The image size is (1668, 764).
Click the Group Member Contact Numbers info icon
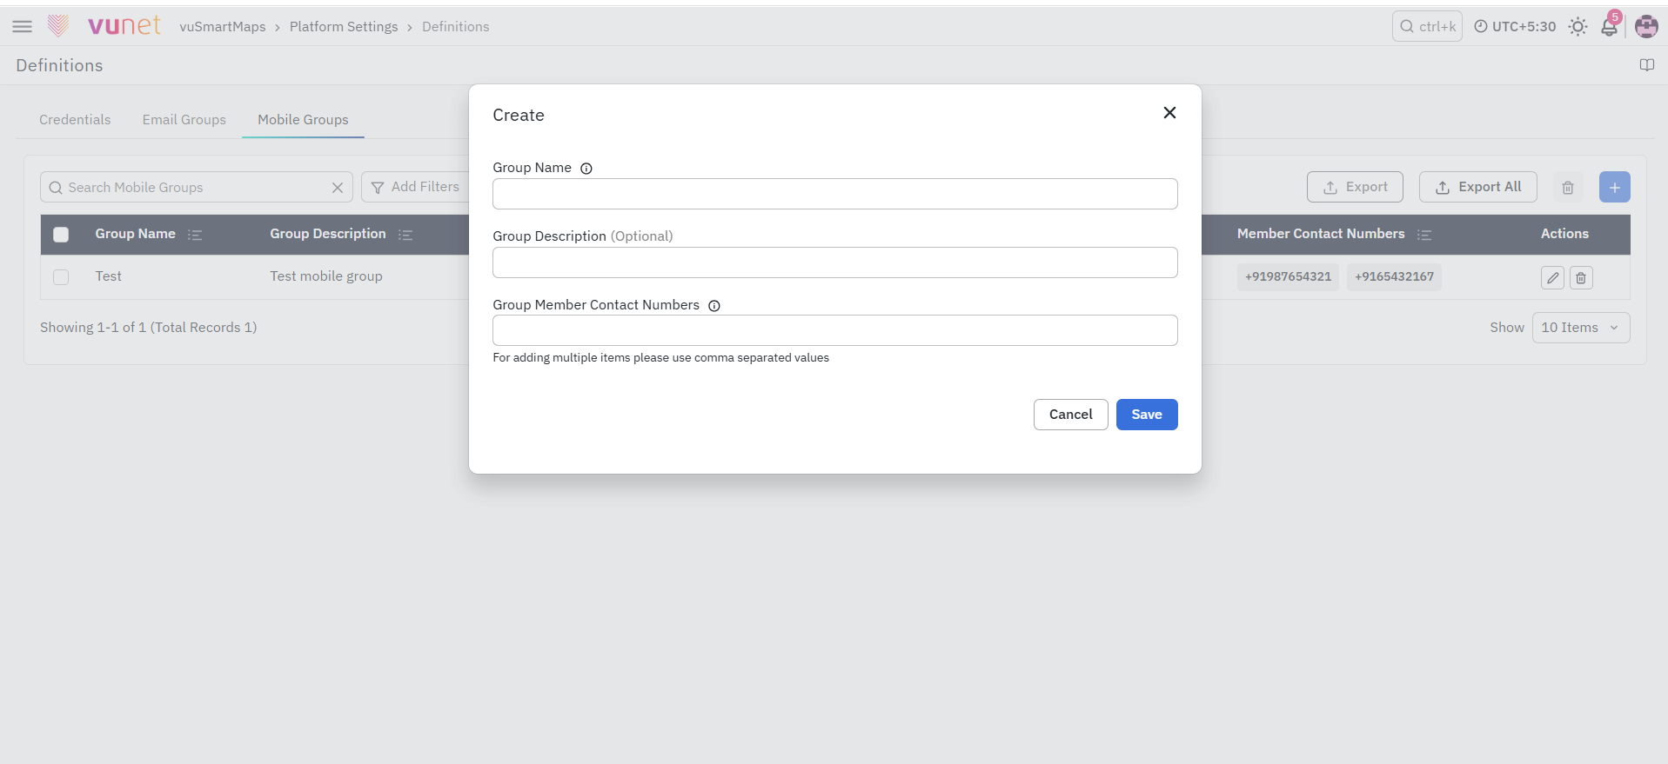pos(714,306)
